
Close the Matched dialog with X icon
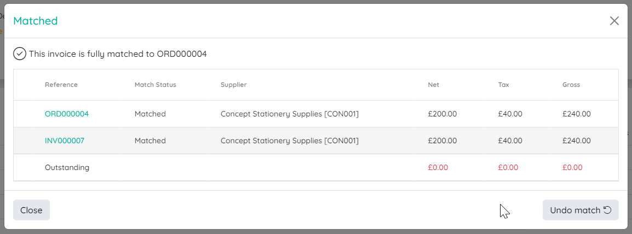(x=614, y=21)
